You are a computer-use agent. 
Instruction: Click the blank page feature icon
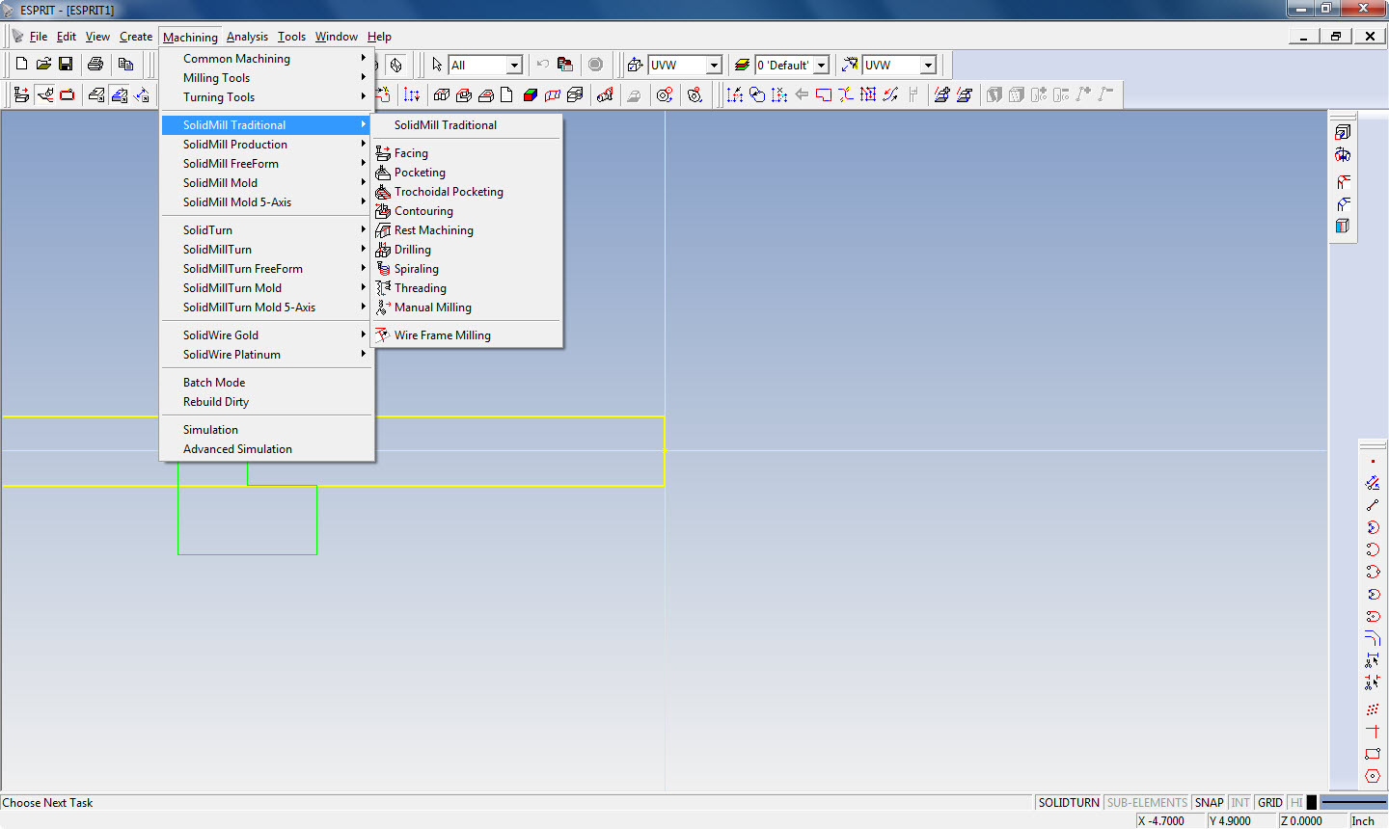tap(506, 94)
